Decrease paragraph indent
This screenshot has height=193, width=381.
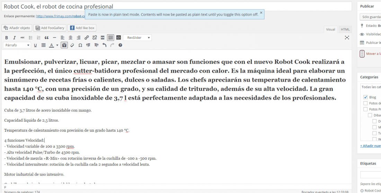[88, 45]
